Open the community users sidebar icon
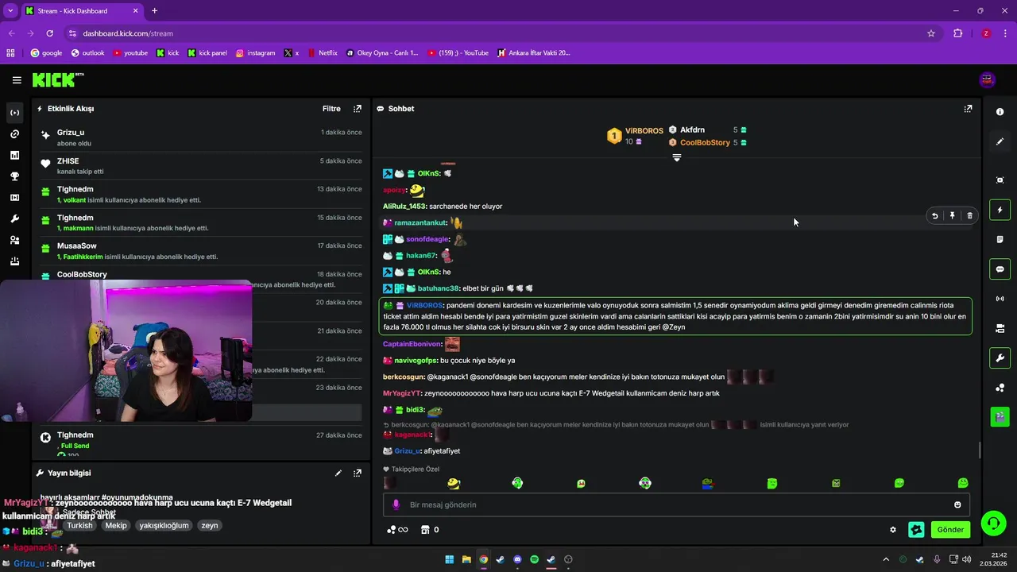 14,240
